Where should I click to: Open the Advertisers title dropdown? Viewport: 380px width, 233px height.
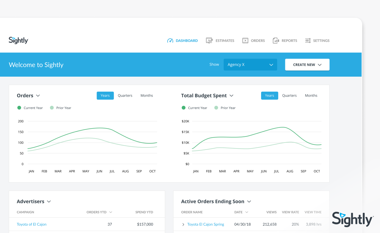49,201
